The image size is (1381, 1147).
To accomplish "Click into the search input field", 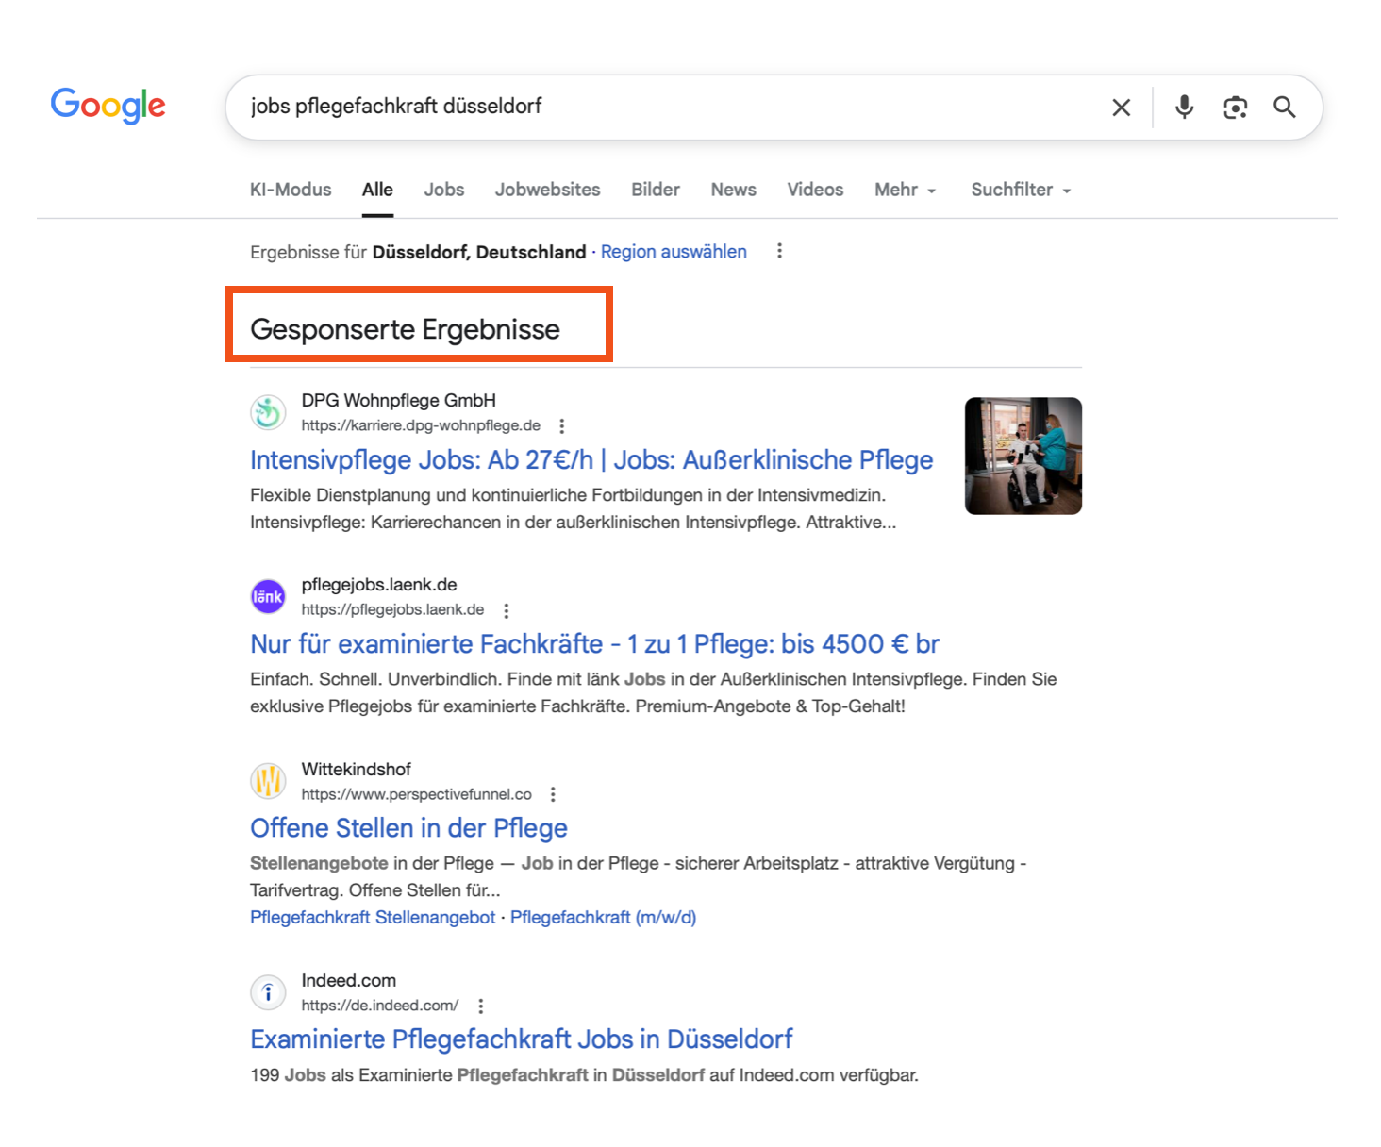I will pyautogui.click(x=660, y=107).
